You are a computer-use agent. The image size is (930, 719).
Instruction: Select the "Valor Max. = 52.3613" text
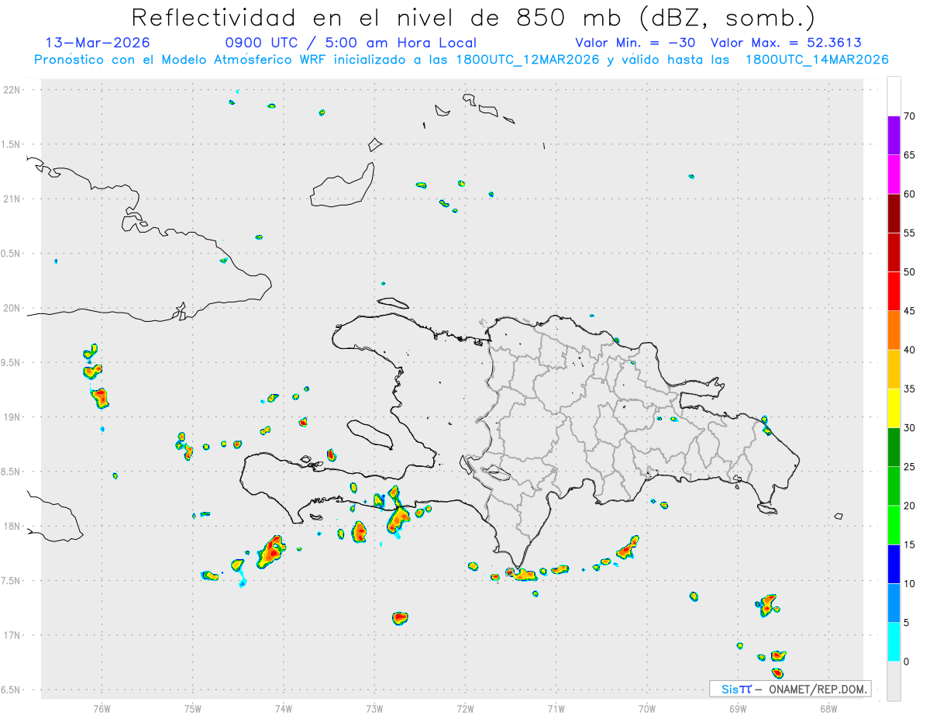click(x=787, y=43)
